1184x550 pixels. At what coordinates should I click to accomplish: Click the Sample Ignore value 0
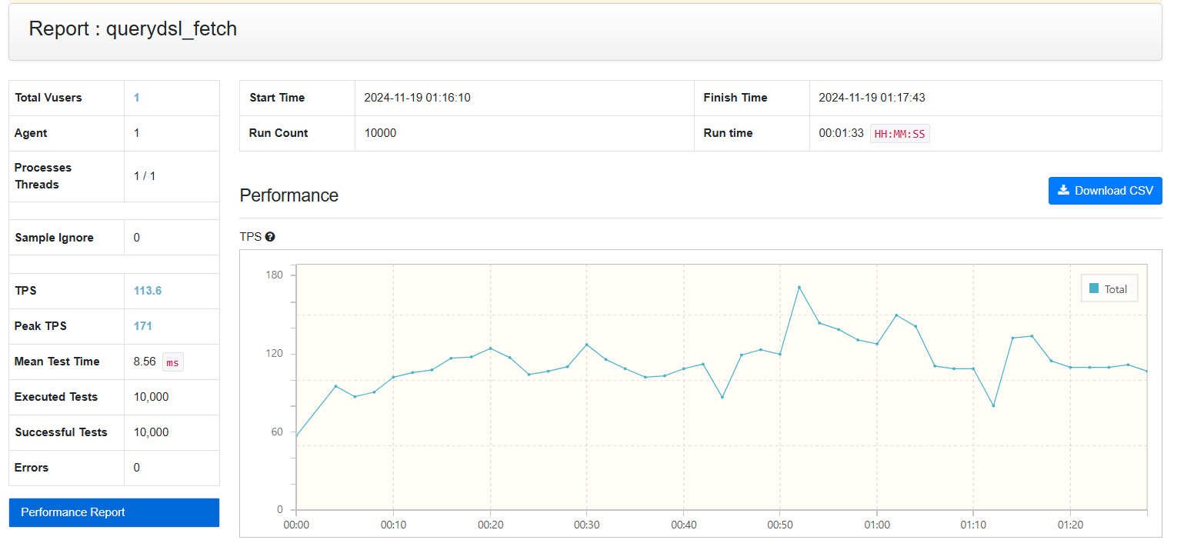pyautogui.click(x=137, y=238)
